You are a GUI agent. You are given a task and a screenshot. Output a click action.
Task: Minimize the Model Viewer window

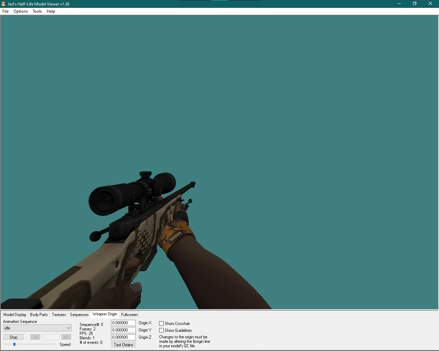[399, 4]
